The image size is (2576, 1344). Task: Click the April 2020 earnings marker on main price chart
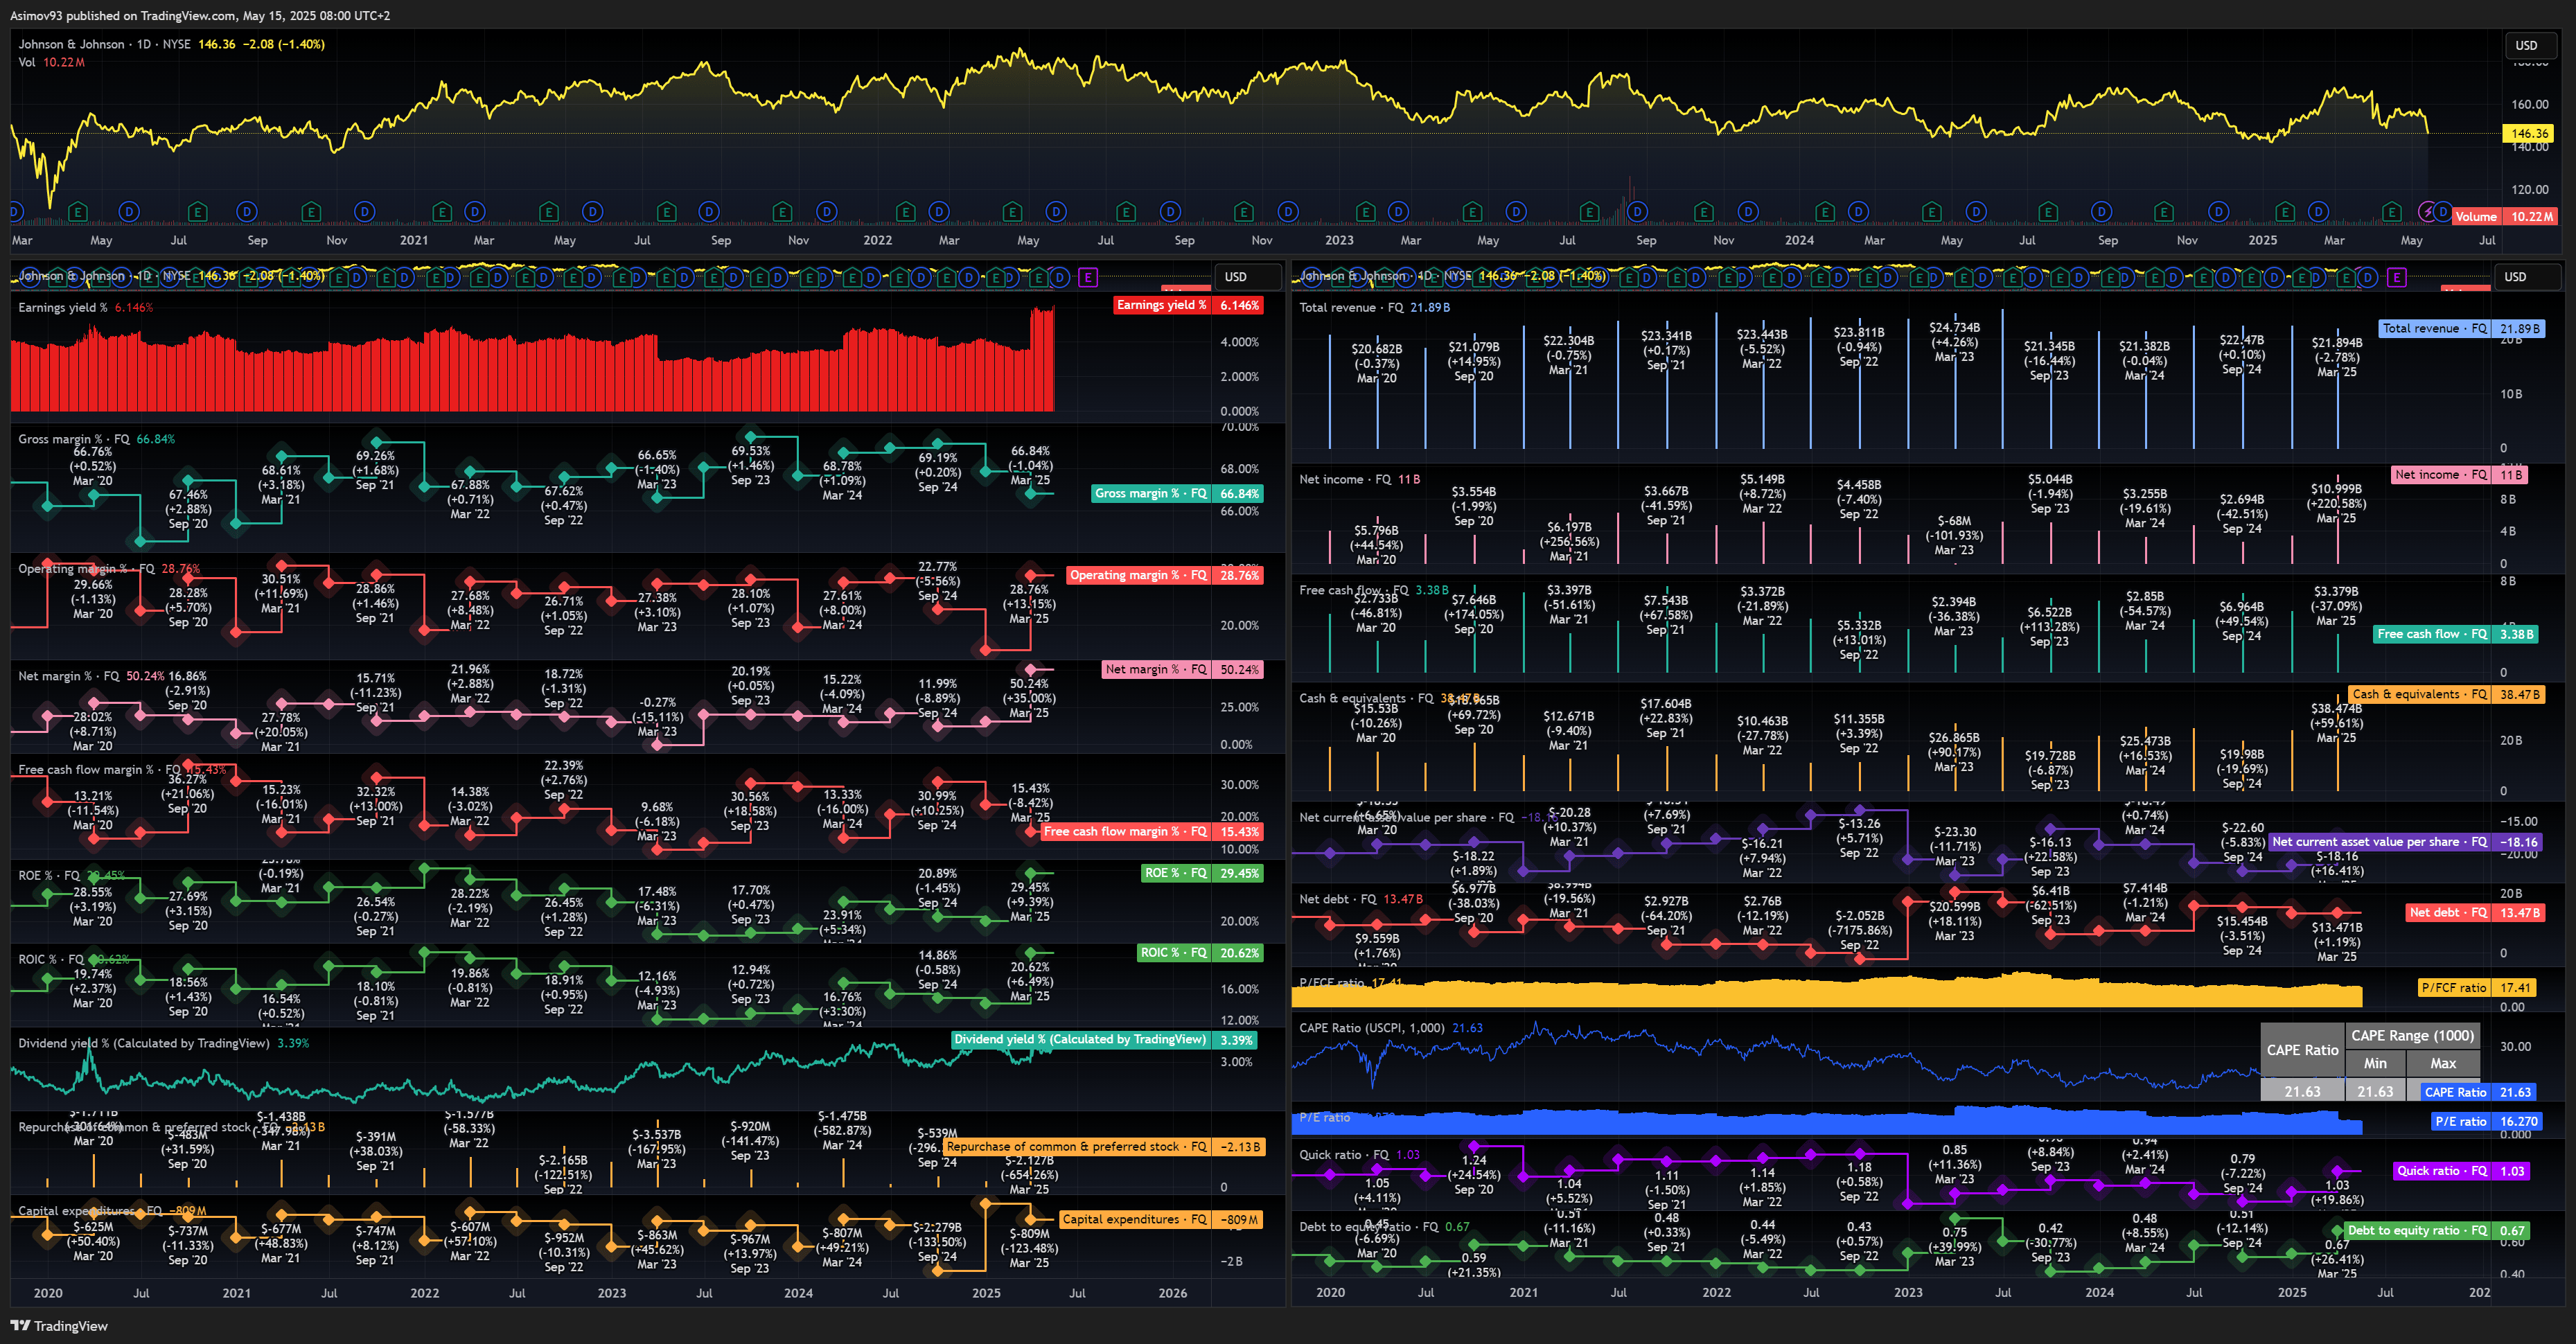[78, 212]
